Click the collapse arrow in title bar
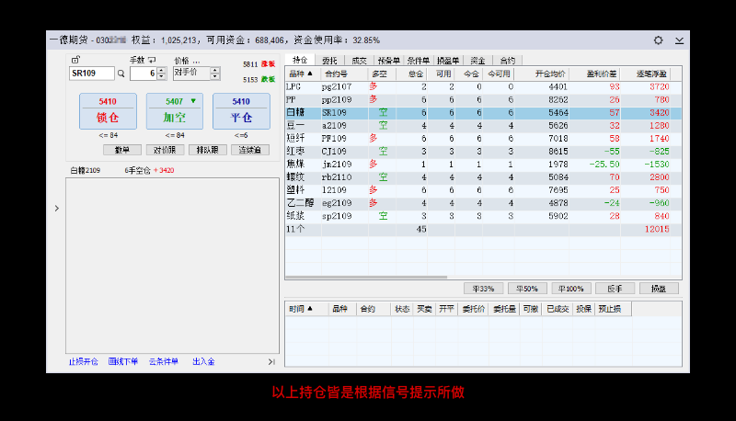736x421 pixels. pos(679,40)
